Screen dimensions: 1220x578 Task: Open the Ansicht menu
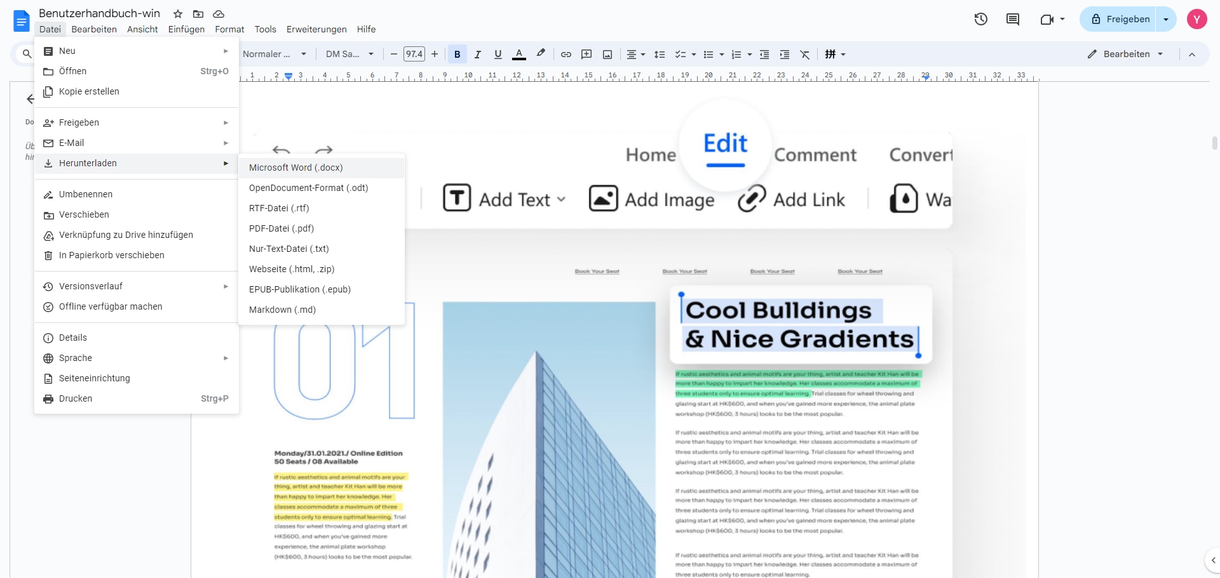(142, 29)
